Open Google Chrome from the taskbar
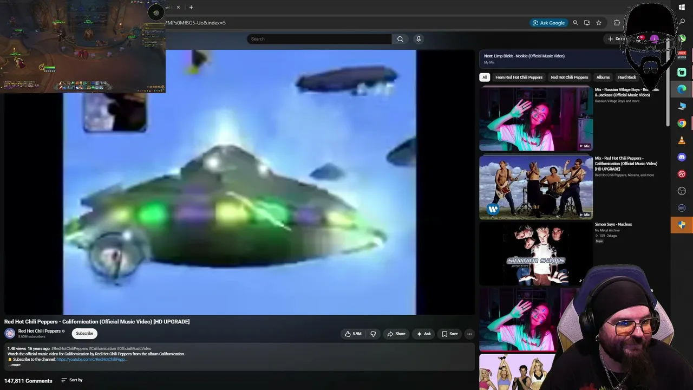The height and width of the screenshot is (390, 693). pyautogui.click(x=682, y=123)
